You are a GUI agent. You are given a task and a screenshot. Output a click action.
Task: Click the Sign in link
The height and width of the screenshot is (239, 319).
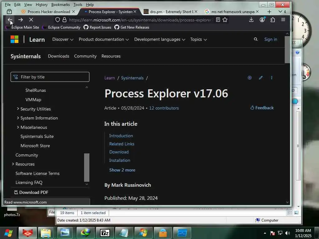[271, 40]
